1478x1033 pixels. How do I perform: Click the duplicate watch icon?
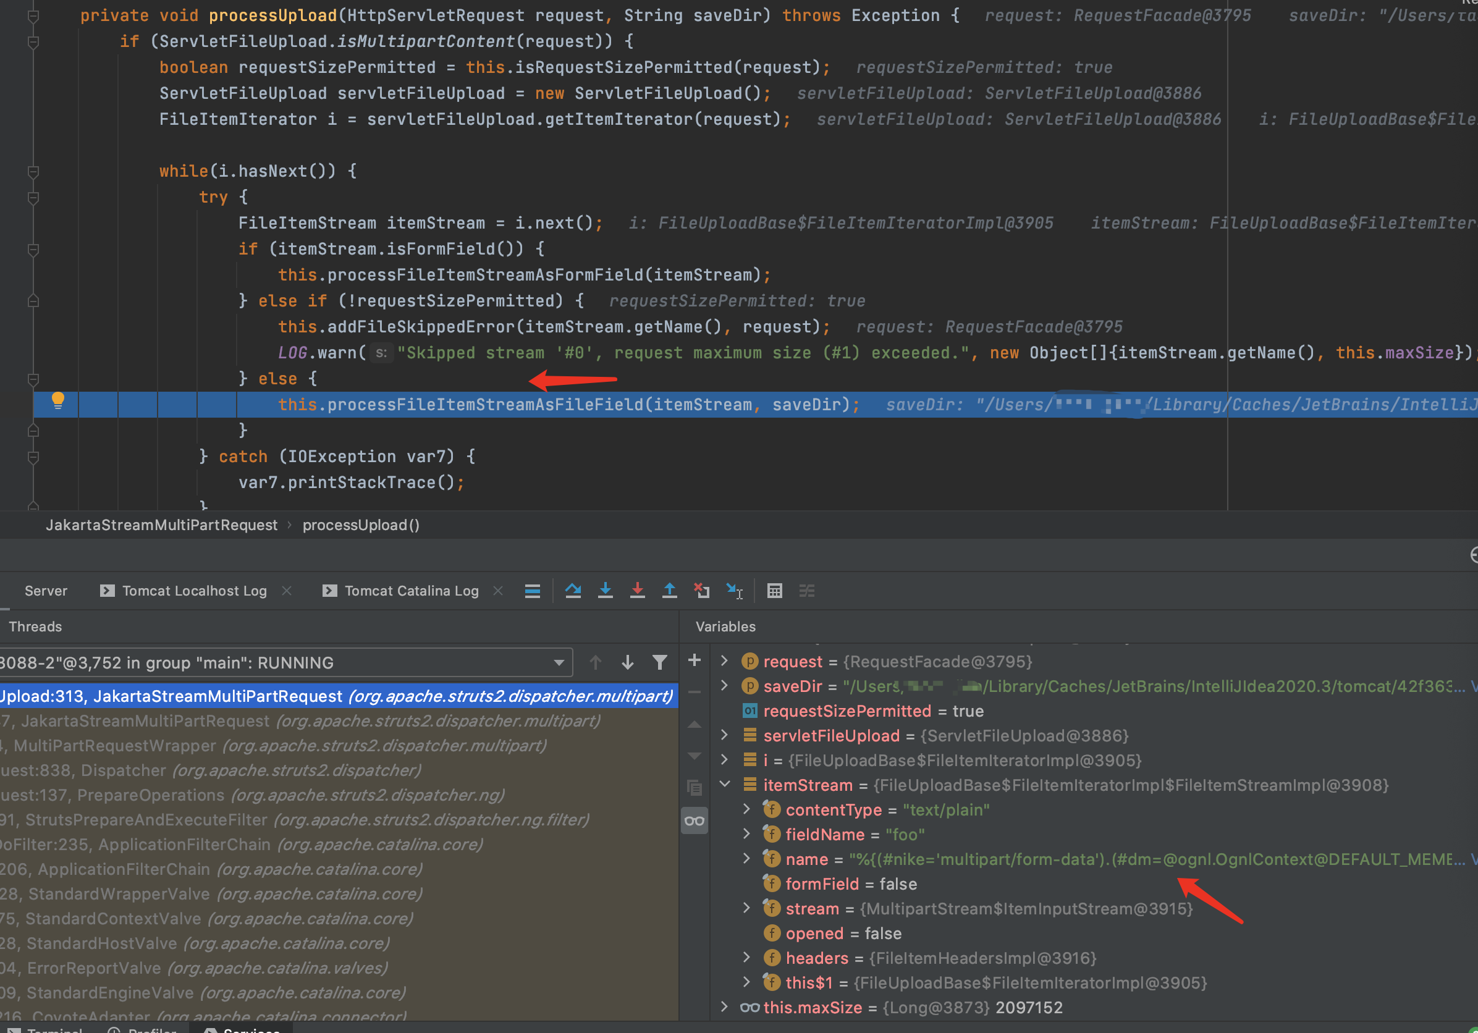(x=695, y=788)
